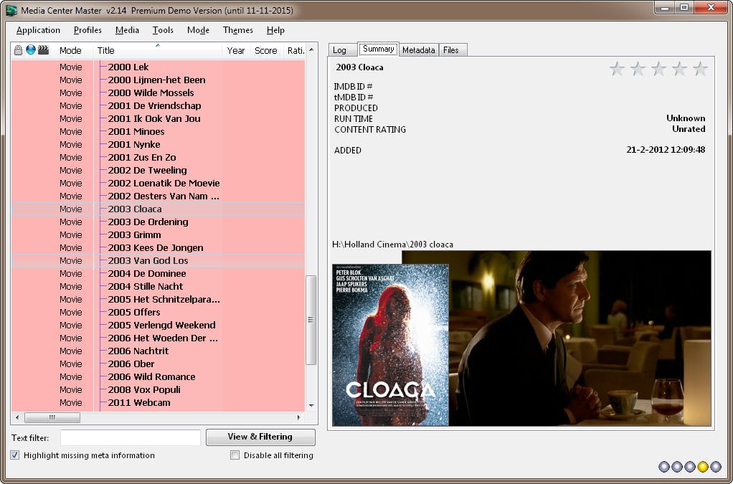This screenshot has height=484, width=733.
Task: Select 2008 Vox Populi
Action: [158, 389]
